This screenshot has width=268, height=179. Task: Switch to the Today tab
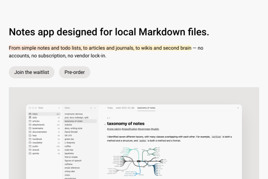tap(110, 108)
